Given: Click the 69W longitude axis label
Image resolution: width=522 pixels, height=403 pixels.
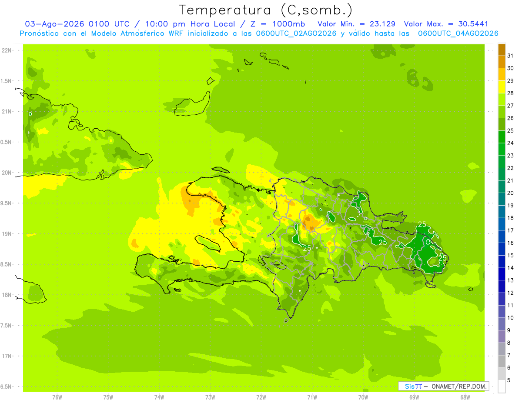Looking at the screenshot, I should coord(414,397).
